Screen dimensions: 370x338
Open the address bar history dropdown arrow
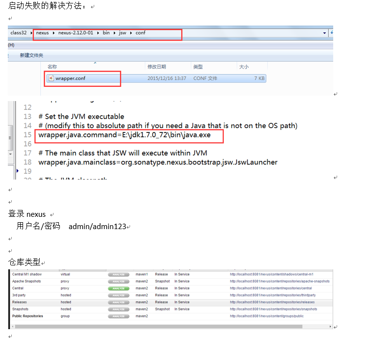point(324,33)
